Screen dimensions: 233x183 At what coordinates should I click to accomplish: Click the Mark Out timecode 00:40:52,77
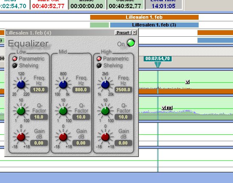[x=48, y=6]
